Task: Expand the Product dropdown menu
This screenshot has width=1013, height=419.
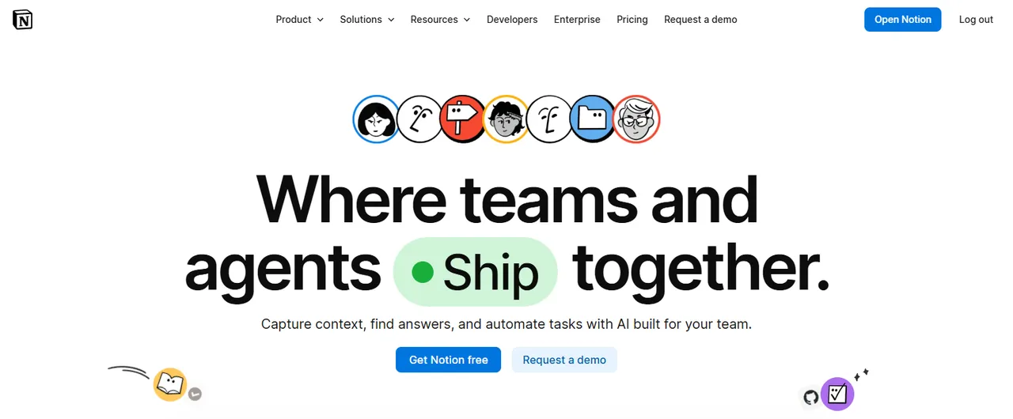Action: [299, 20]
